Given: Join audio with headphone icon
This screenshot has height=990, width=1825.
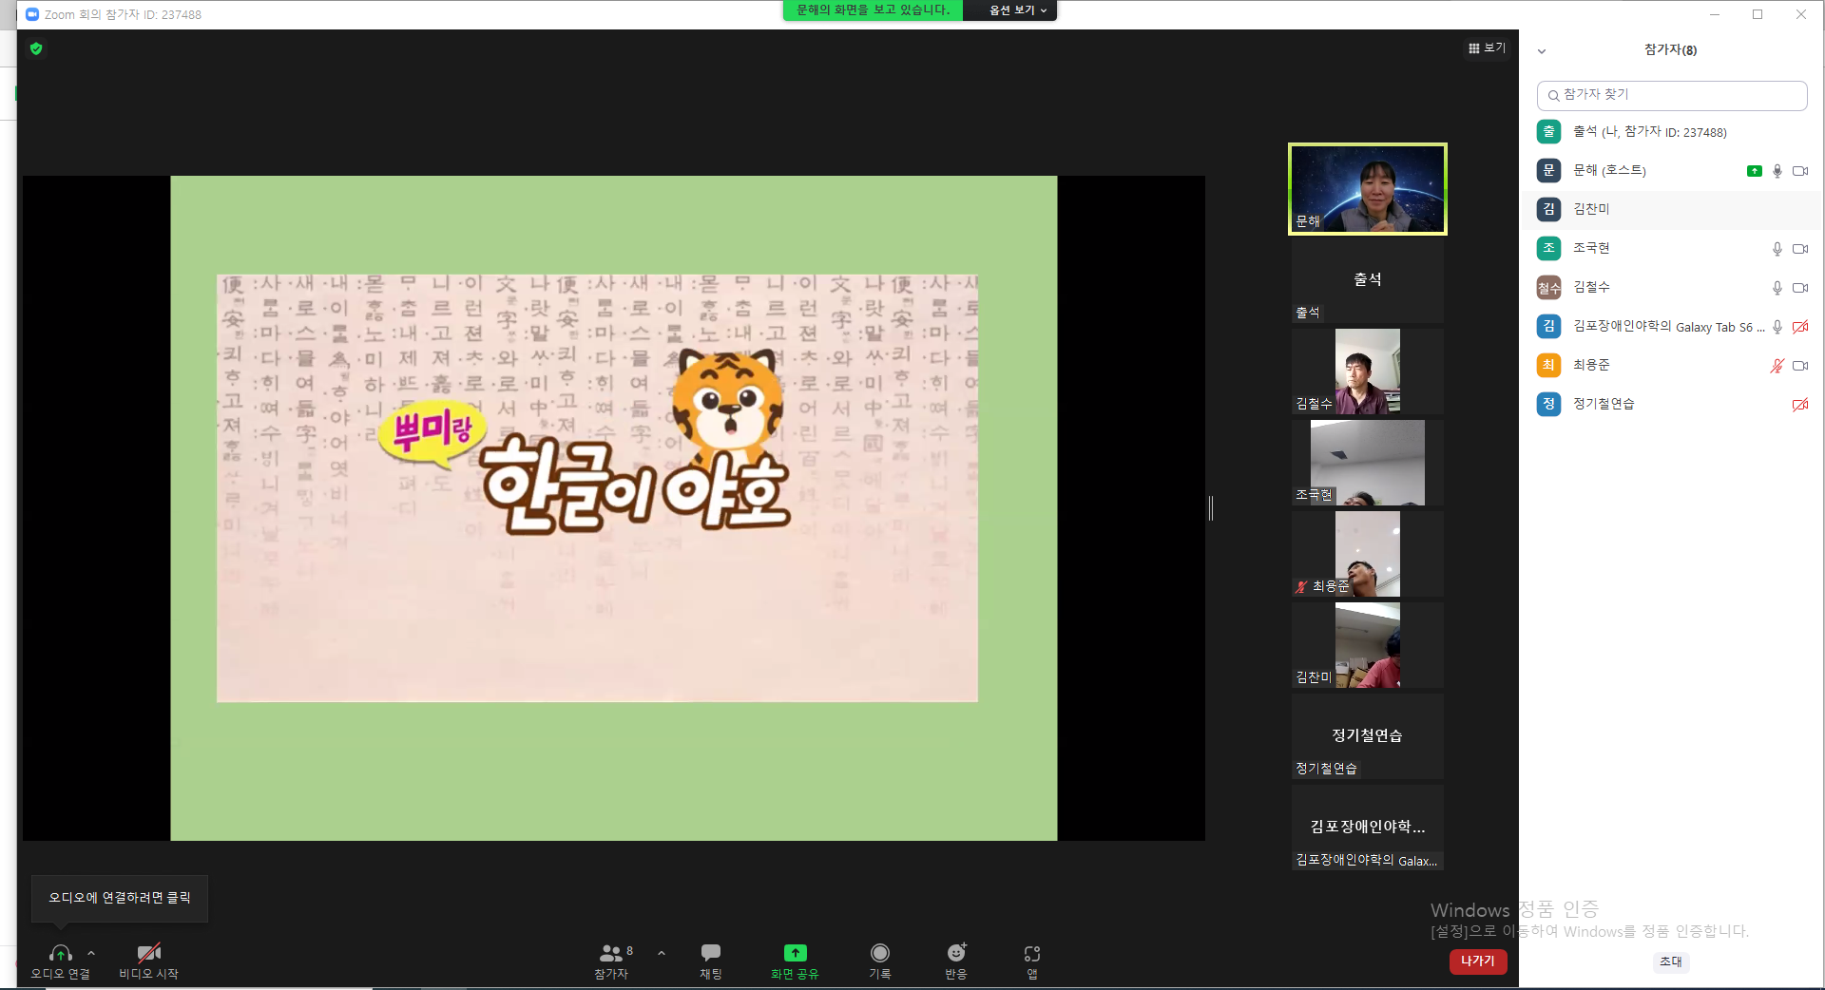Looking at the screenshot, I should coord(60,953).
